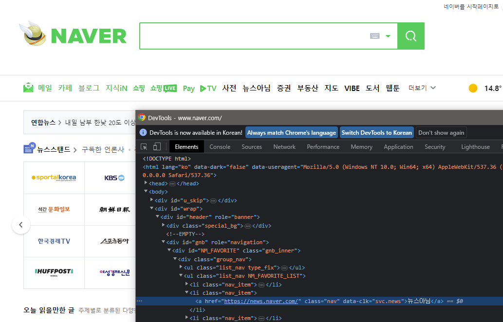Open the 쇼핑 LIVE link

(164, 88)
